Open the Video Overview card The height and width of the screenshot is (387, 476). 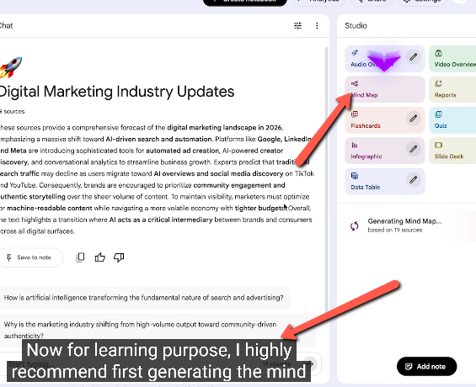point(452,59)
